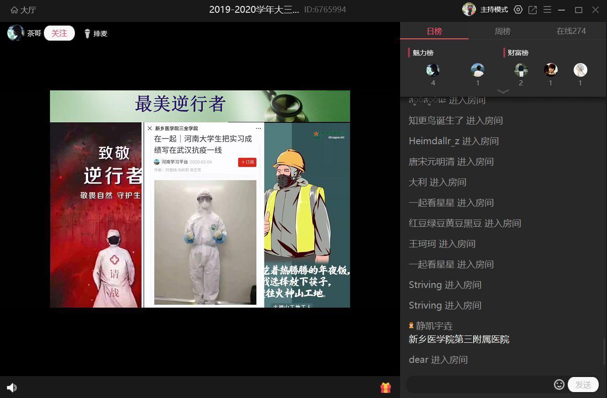Click top 财富榜 avatar with score 2

point(521,70)
